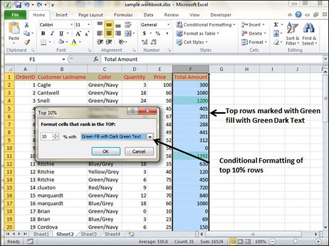
Task: Open the Sheet3 worksheet tab
Action: (x=89, y=234)
